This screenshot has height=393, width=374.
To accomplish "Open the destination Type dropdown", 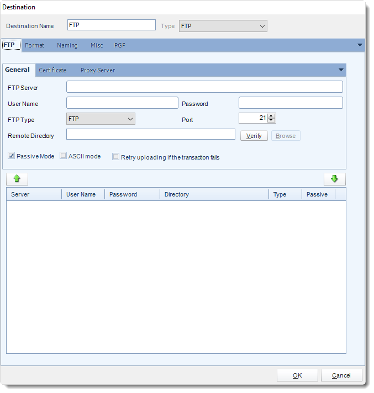I will tap(223, 26).
